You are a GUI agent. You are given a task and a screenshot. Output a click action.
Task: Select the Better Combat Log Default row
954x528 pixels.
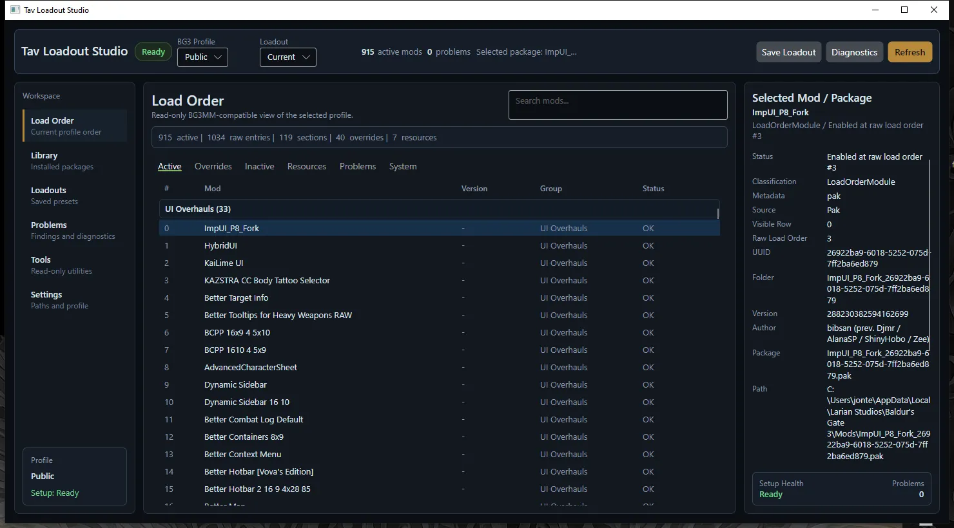(439, 420)
